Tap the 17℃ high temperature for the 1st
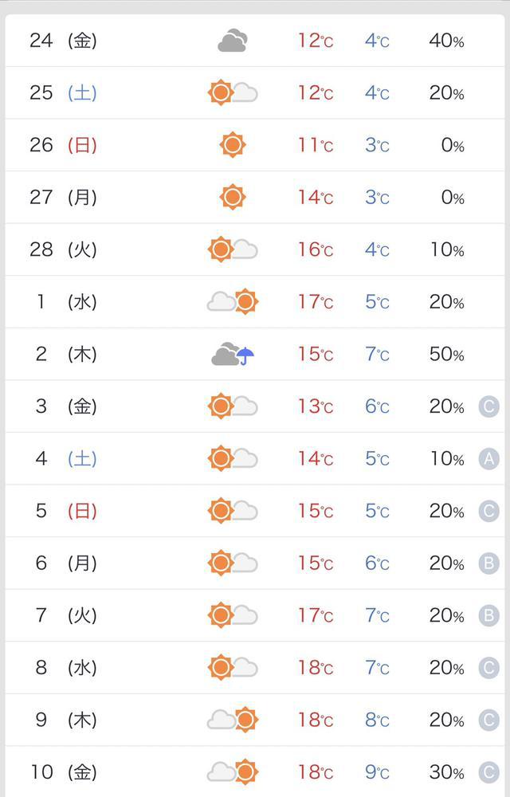Screen dimensions: 510x797 [x=316, y=302]
